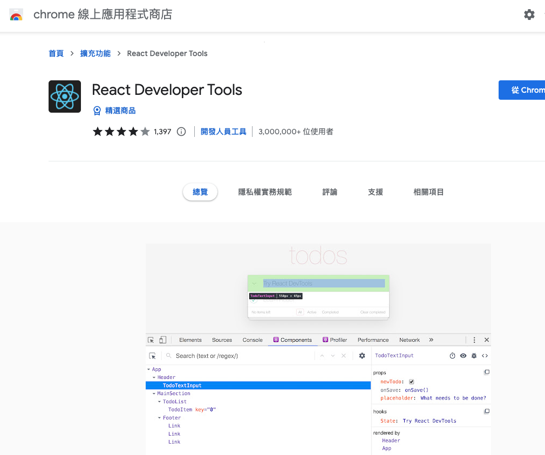Click the placeholder prop value text

[453, 398]
